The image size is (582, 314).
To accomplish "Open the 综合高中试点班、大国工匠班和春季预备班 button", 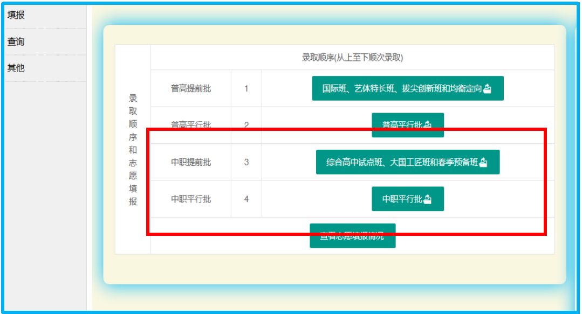I will [x=402, y=162].
